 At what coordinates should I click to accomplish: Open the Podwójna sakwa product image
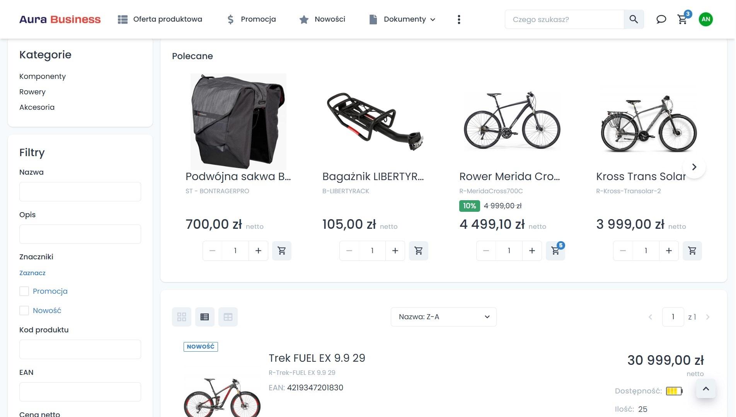(x=239, y=121)
